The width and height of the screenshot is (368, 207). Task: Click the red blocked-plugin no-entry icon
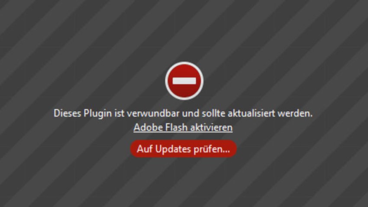pos(184,81)
